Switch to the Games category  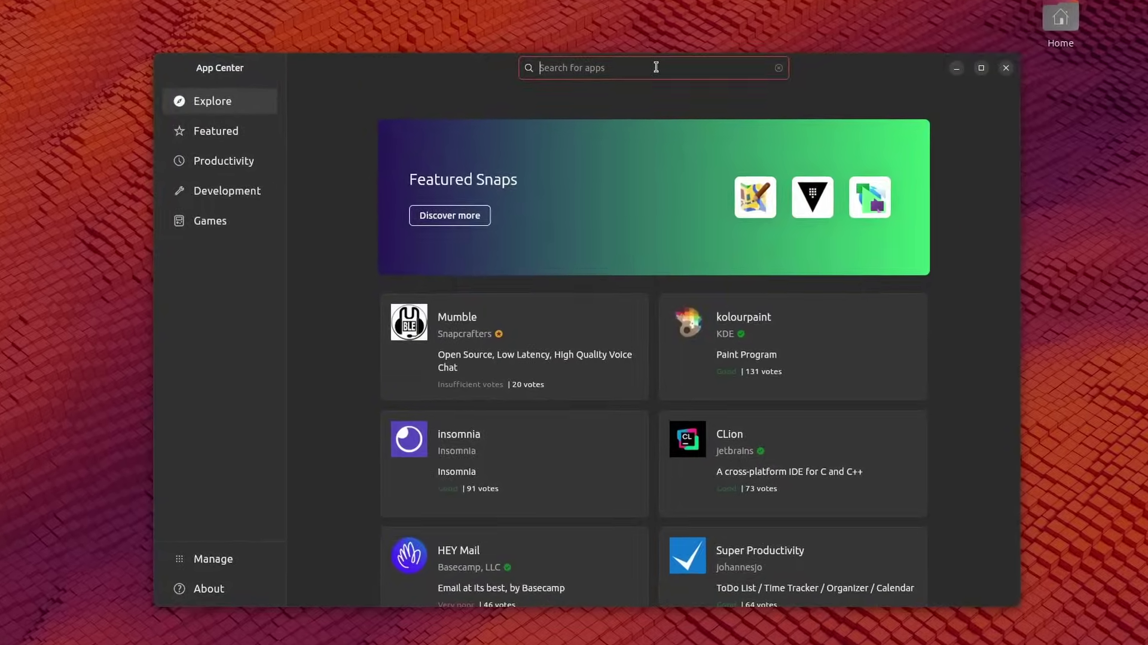click(209, 220)
